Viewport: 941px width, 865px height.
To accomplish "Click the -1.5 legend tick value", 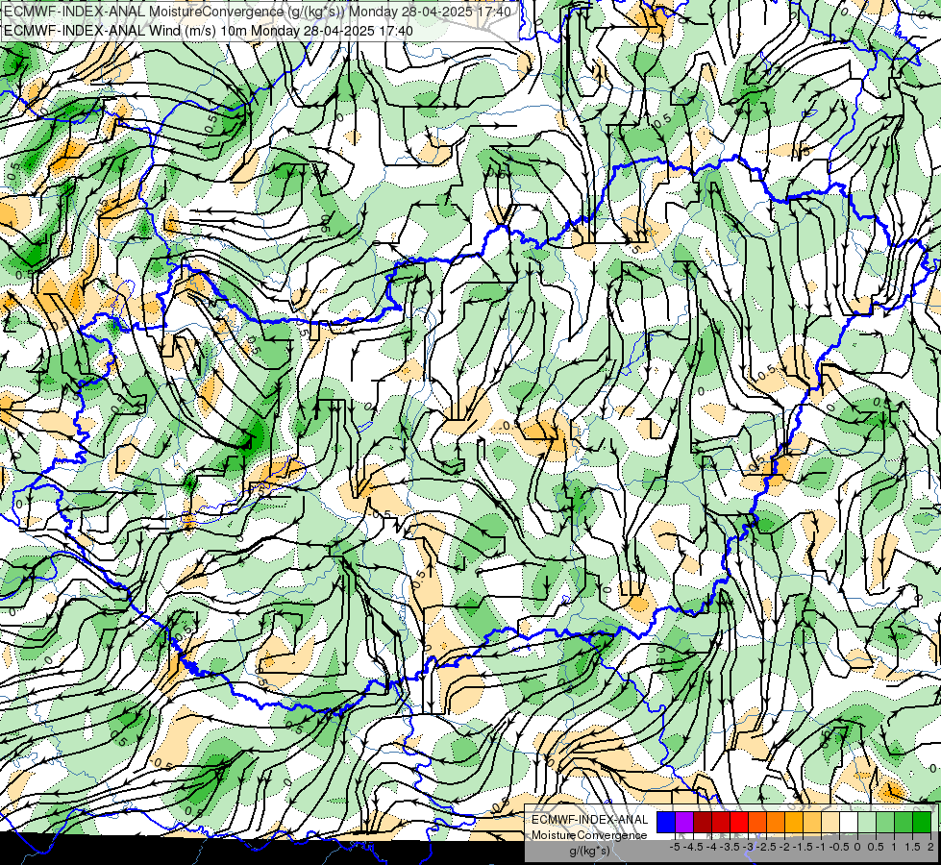I will [803, 847].
